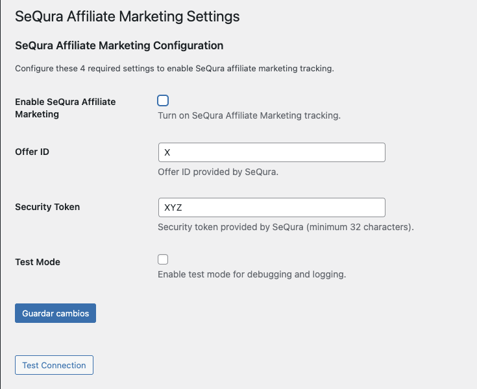Viewport: 477px width, 389px height.
Task: Click the 'Offer ID provided by SeQura' hint
Action: click(218, 172)
